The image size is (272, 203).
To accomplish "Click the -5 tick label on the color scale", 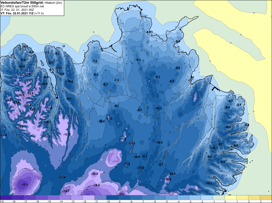I will pos(166,201).
